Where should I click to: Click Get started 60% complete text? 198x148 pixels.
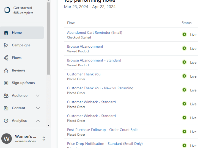coord(23,10)
